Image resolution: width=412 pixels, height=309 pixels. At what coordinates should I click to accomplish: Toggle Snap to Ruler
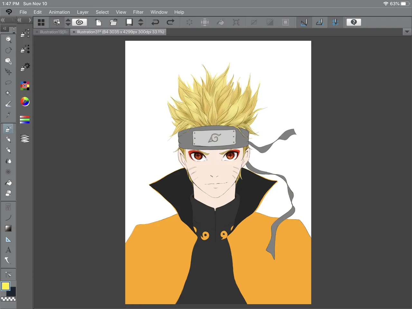[x=304, y=22]
